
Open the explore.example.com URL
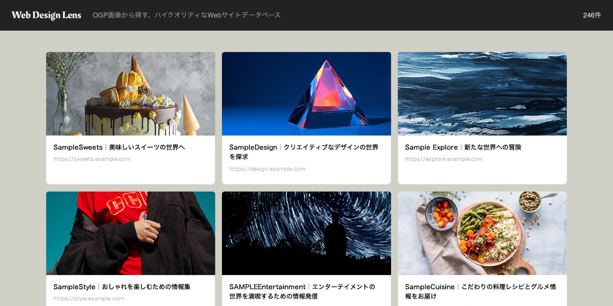444,159
